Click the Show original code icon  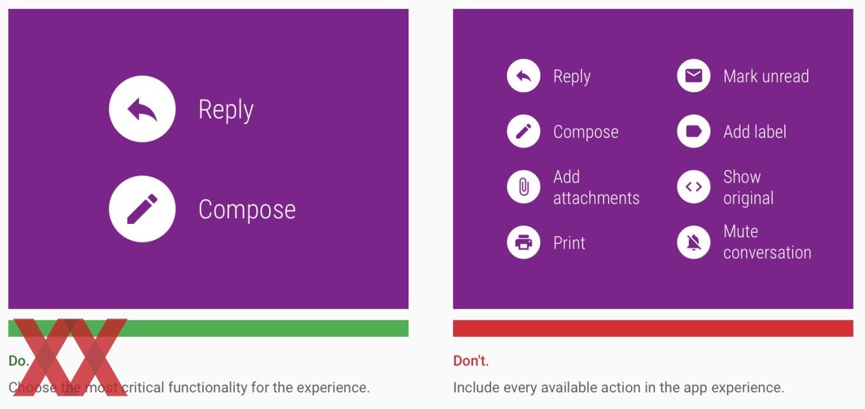click(693, 187)
